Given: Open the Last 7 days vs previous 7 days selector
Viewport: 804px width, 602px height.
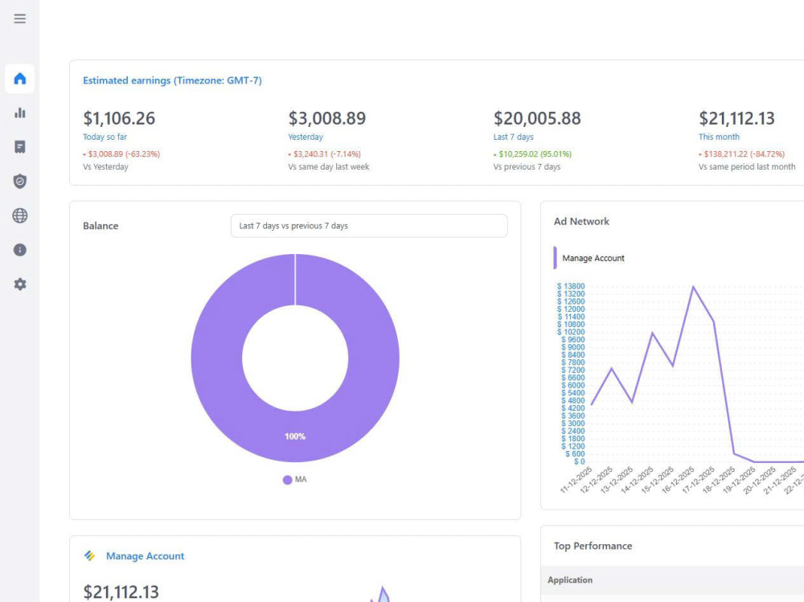Looking at the screenshot, I should (x=369, y=226).
